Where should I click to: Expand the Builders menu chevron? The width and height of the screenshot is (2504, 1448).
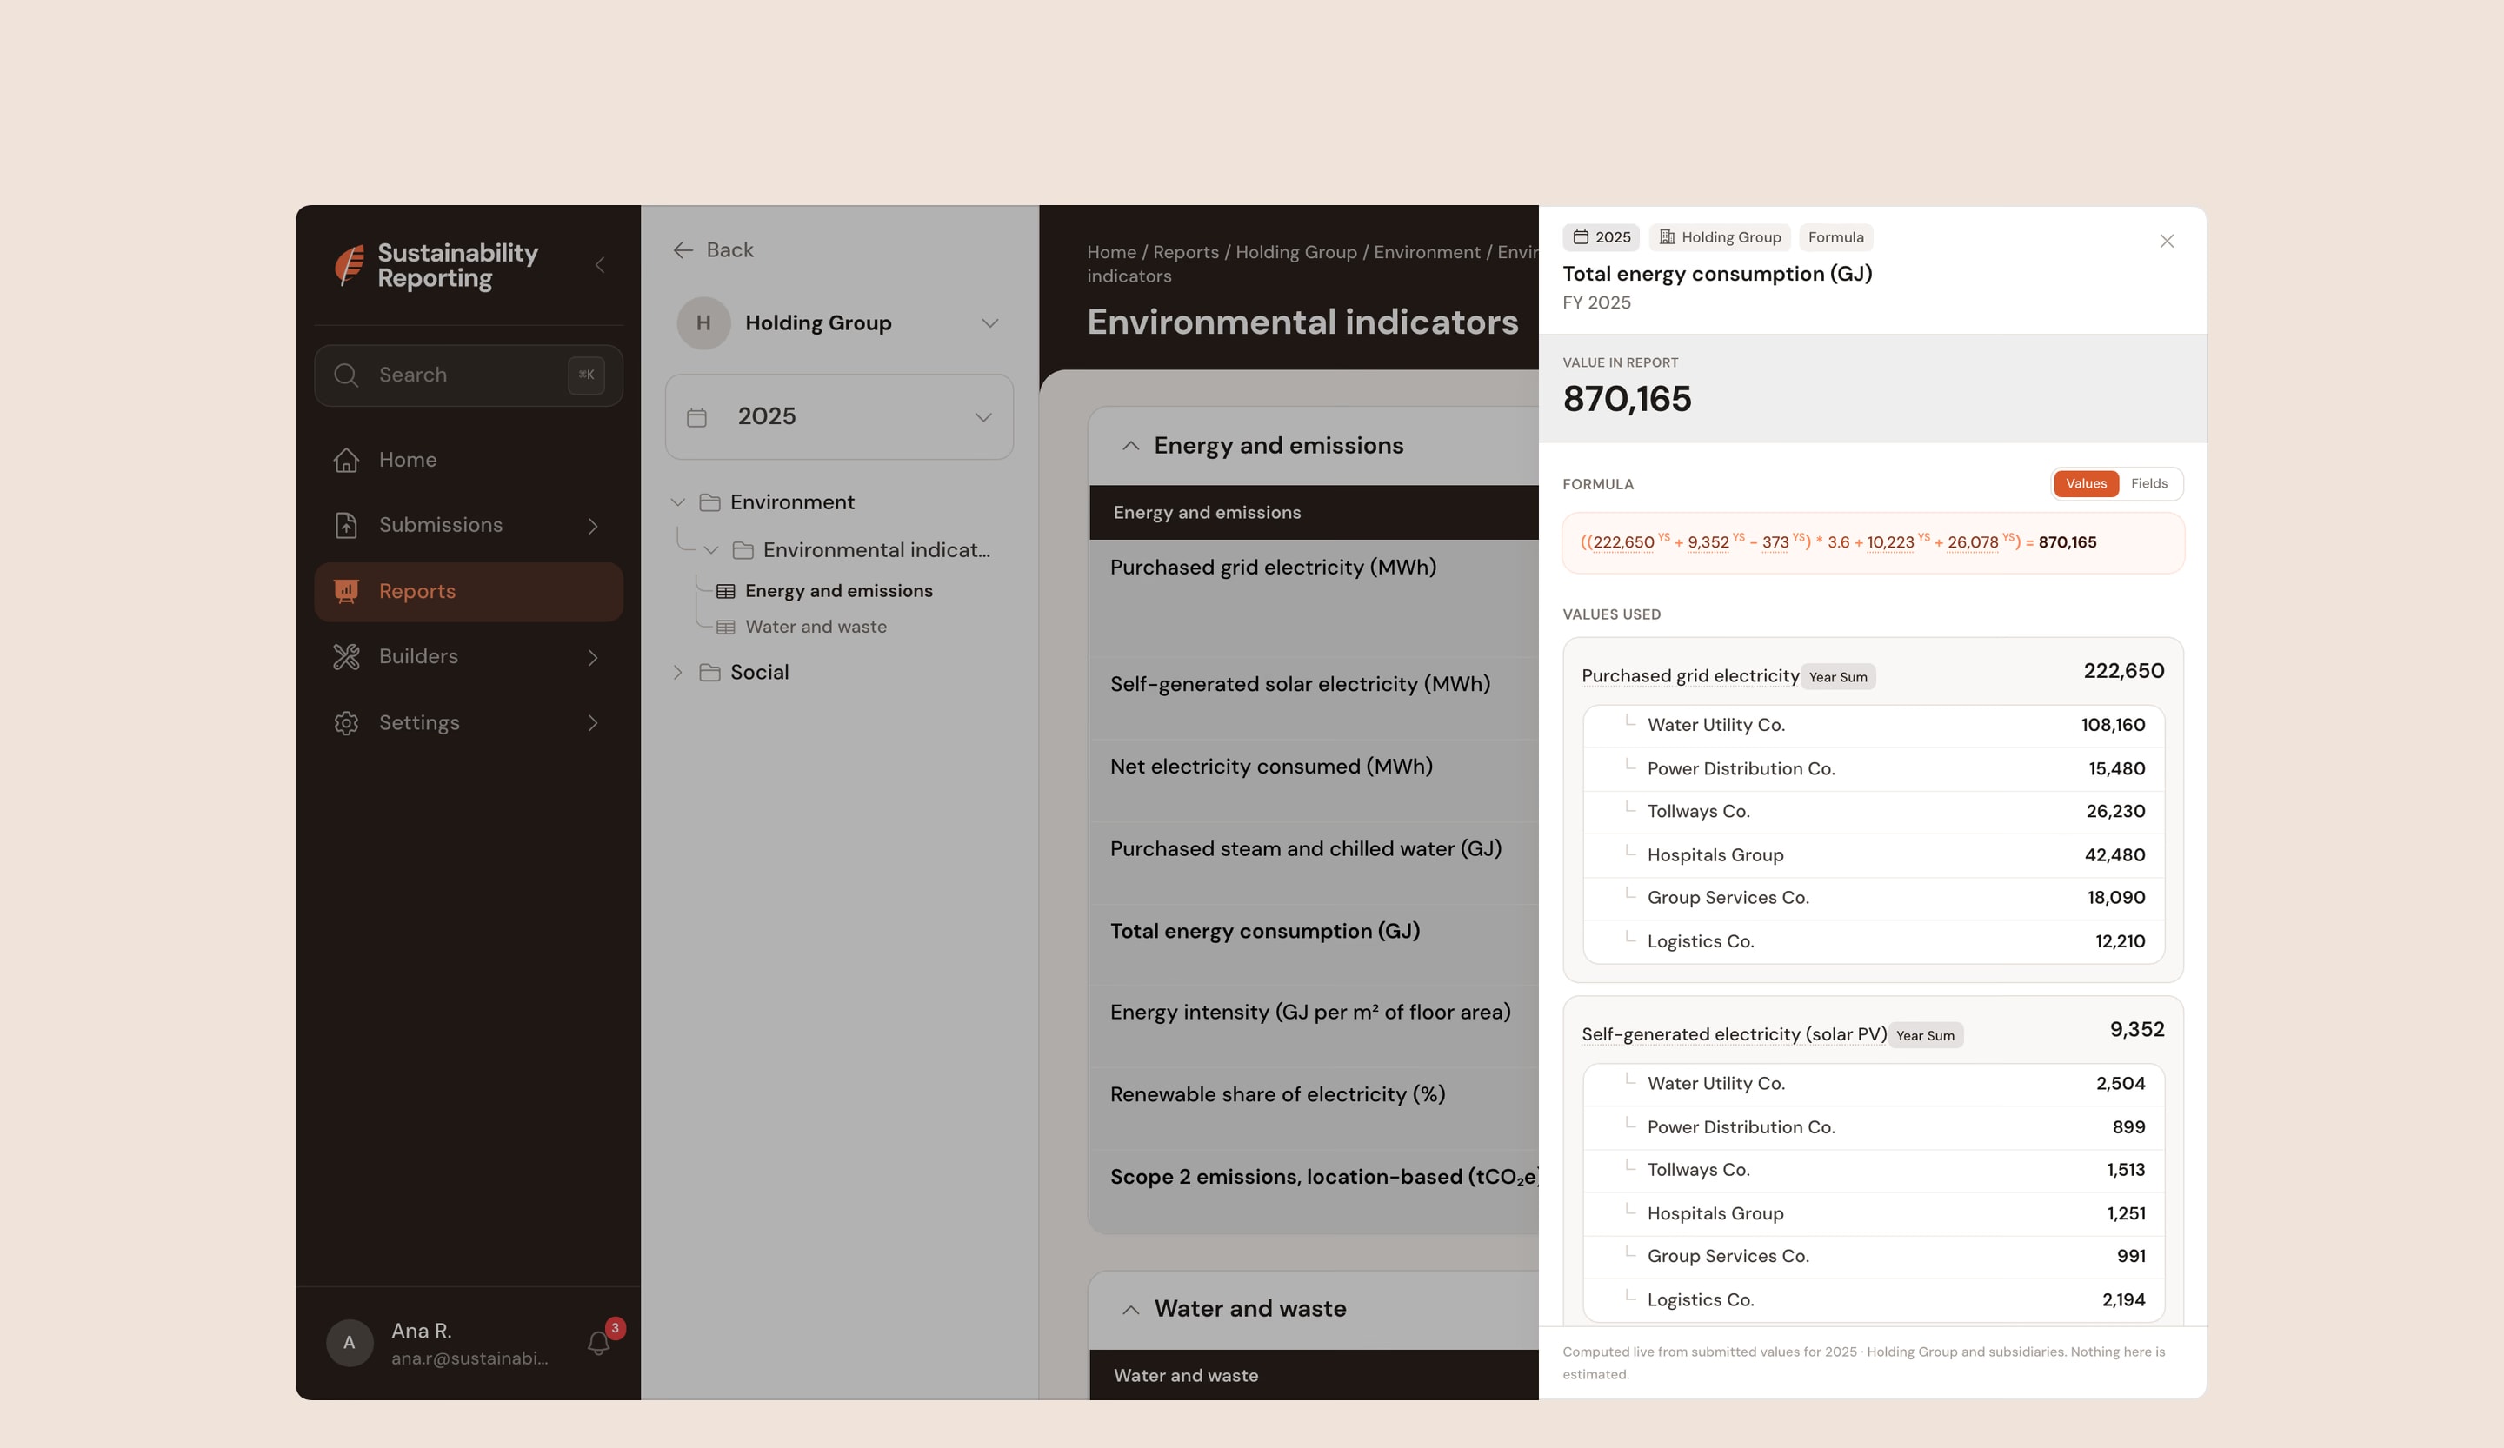[x=593, y=657]
